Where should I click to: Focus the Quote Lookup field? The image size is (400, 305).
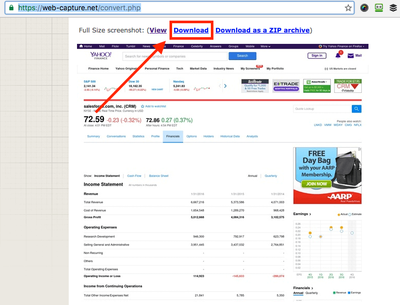coord(322,109)
